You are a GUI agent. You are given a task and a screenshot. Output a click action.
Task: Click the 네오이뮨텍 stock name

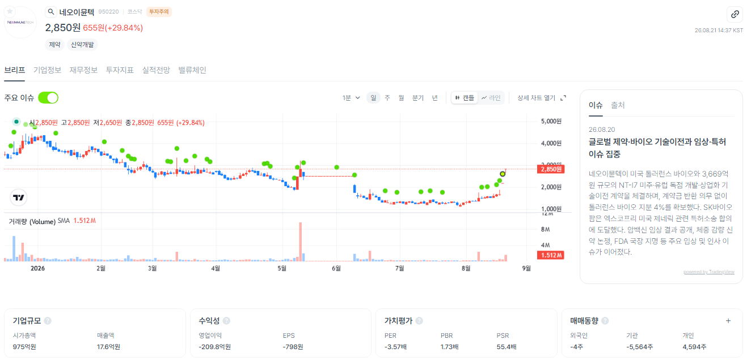tap(77, 11)
